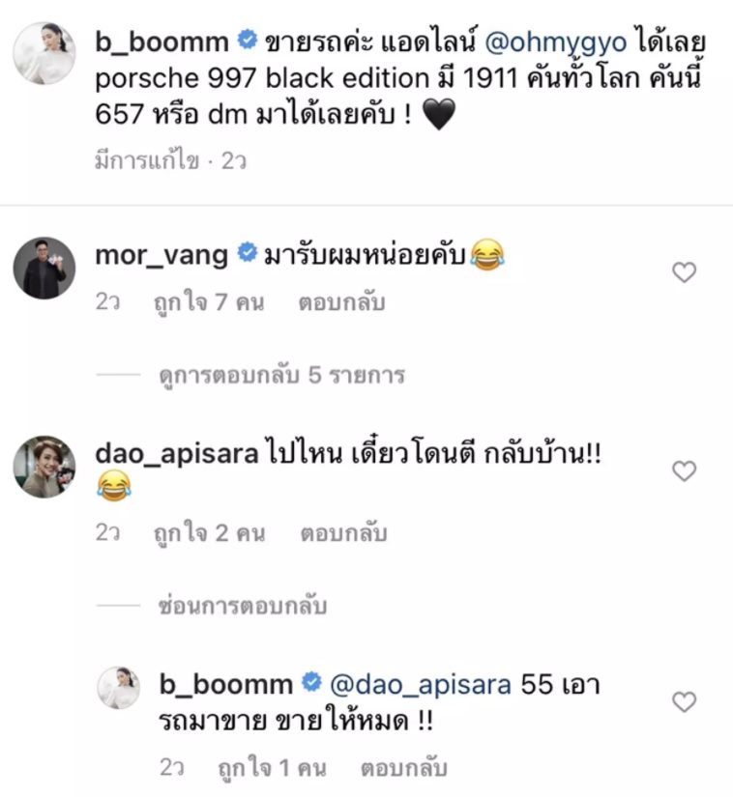733x797 pixels.
Task: Click the @dao_apisara mention in reply
Action: coord(420,685)
